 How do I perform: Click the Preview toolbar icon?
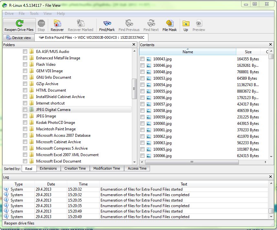coord(199,23)
